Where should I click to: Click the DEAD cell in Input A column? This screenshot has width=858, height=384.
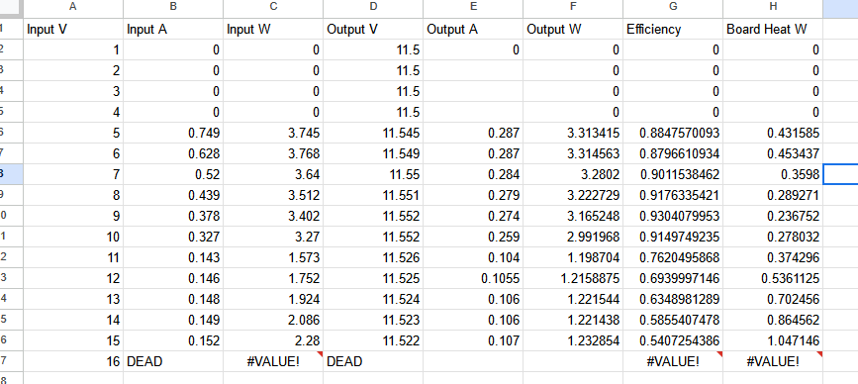pos(173,361)
